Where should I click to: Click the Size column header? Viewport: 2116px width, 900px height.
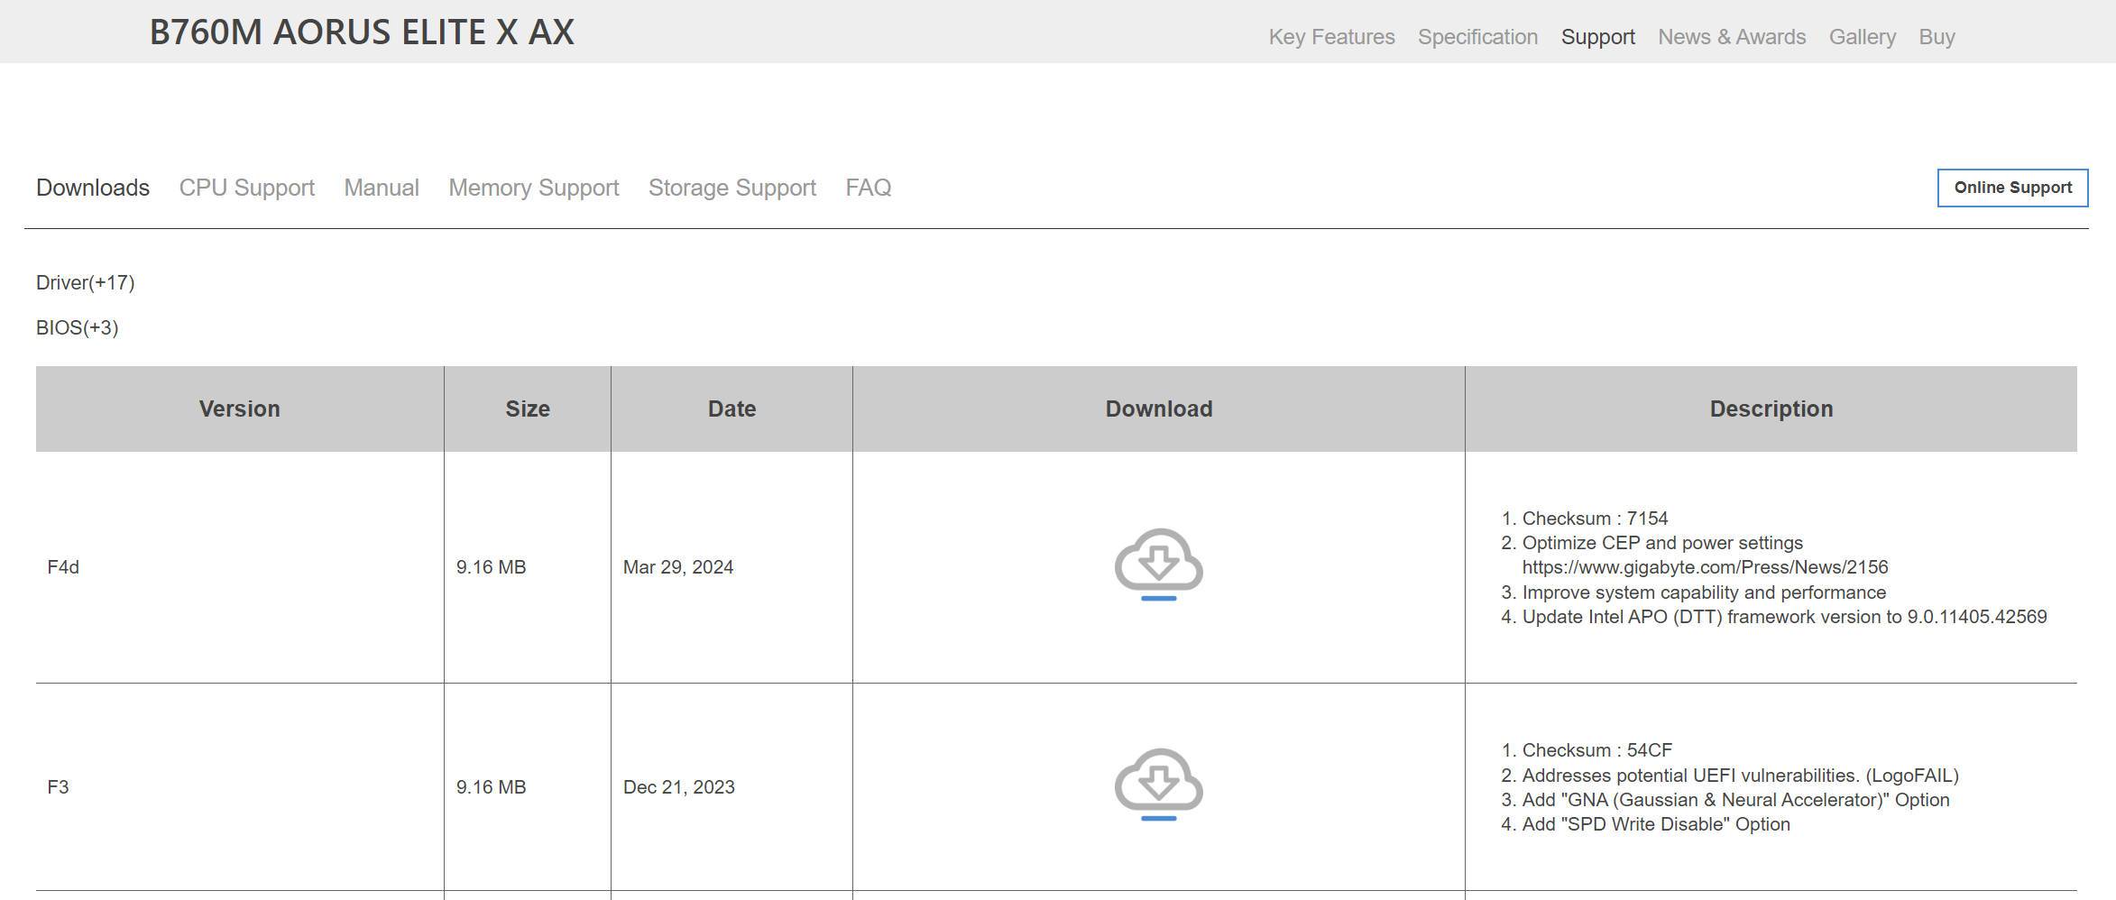[528, 409]
